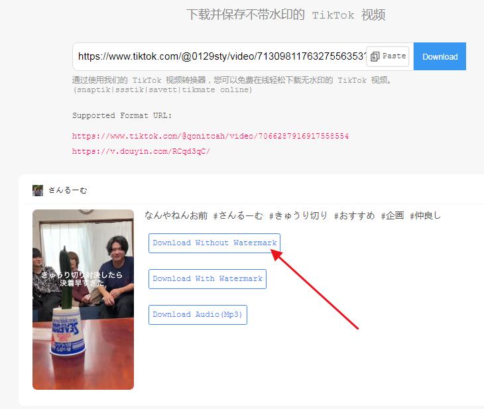Click the hashtag #仲良し in caption
Viewport: 484px width, 409px height.
pyautogui.click(x=425, y=215)
